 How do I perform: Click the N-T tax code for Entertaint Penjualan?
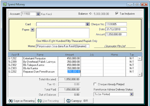(132, 58)
